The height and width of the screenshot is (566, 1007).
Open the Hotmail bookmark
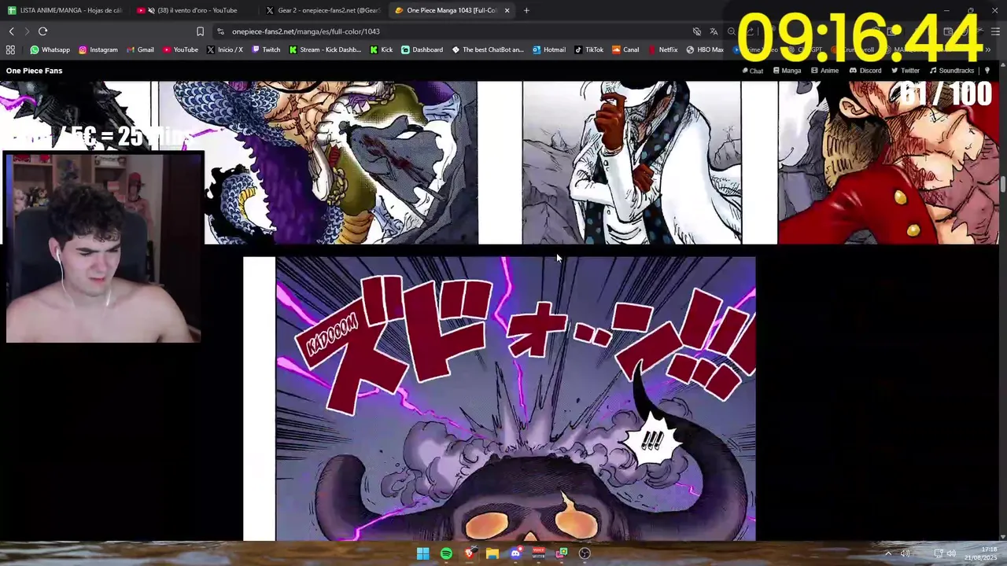pyautogui.click(x=548, y=50)
